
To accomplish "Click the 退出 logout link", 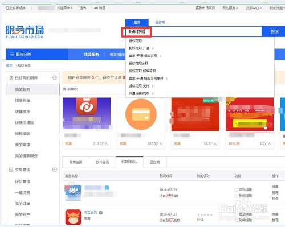I will click(83, 8).
